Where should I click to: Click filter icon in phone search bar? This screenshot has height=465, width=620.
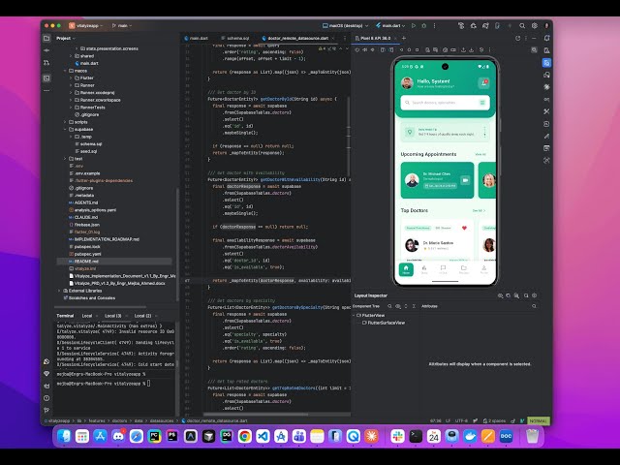[482, 103]
